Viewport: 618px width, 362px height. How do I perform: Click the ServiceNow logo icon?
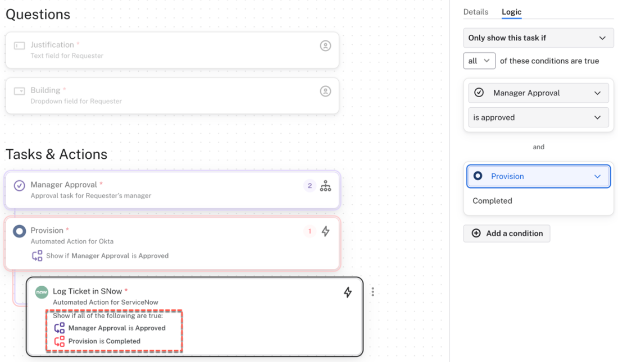tap(42, 292)
